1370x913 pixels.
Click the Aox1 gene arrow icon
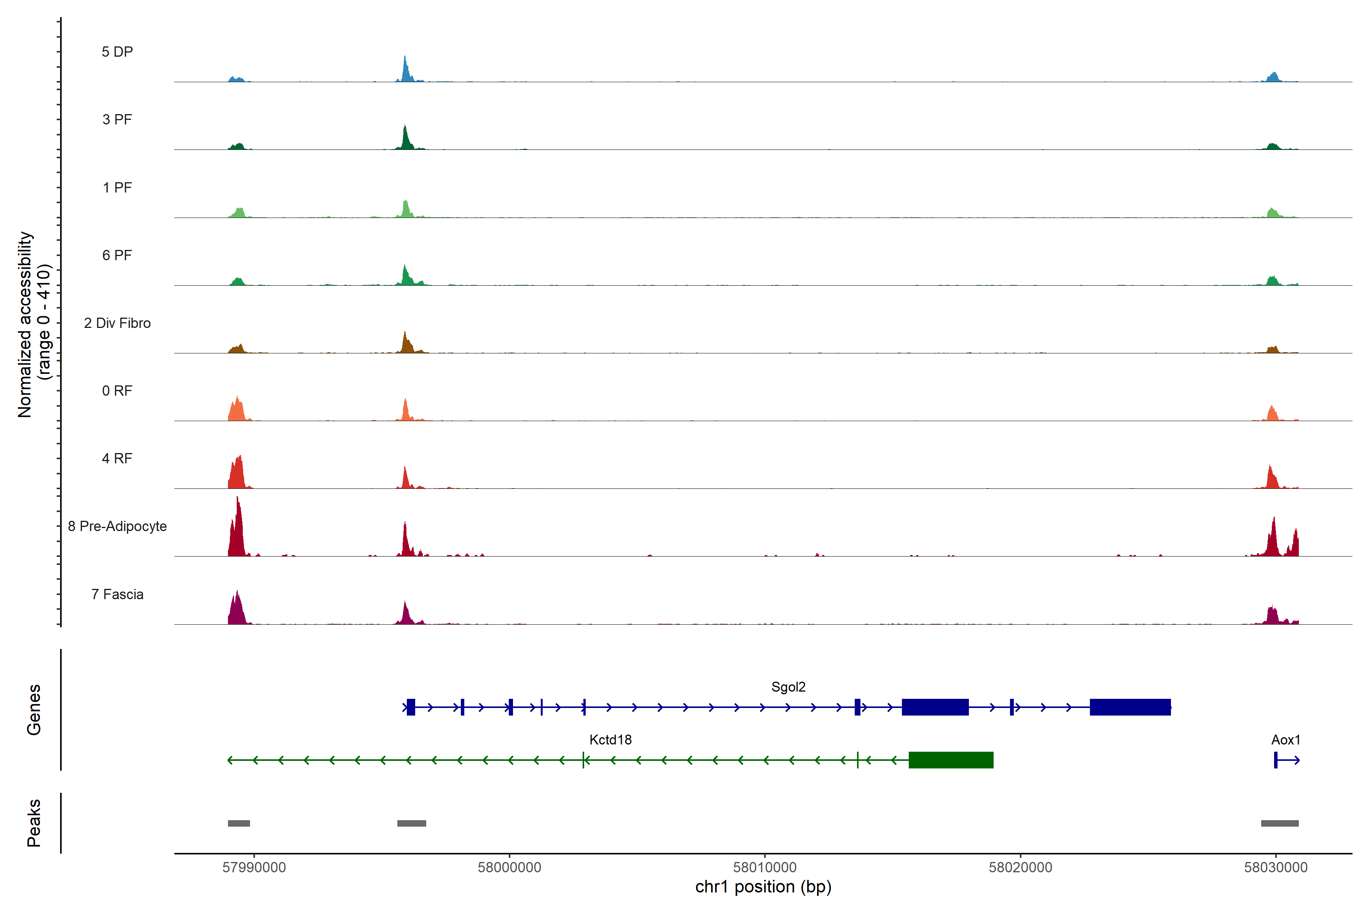tap(1287, 760)
